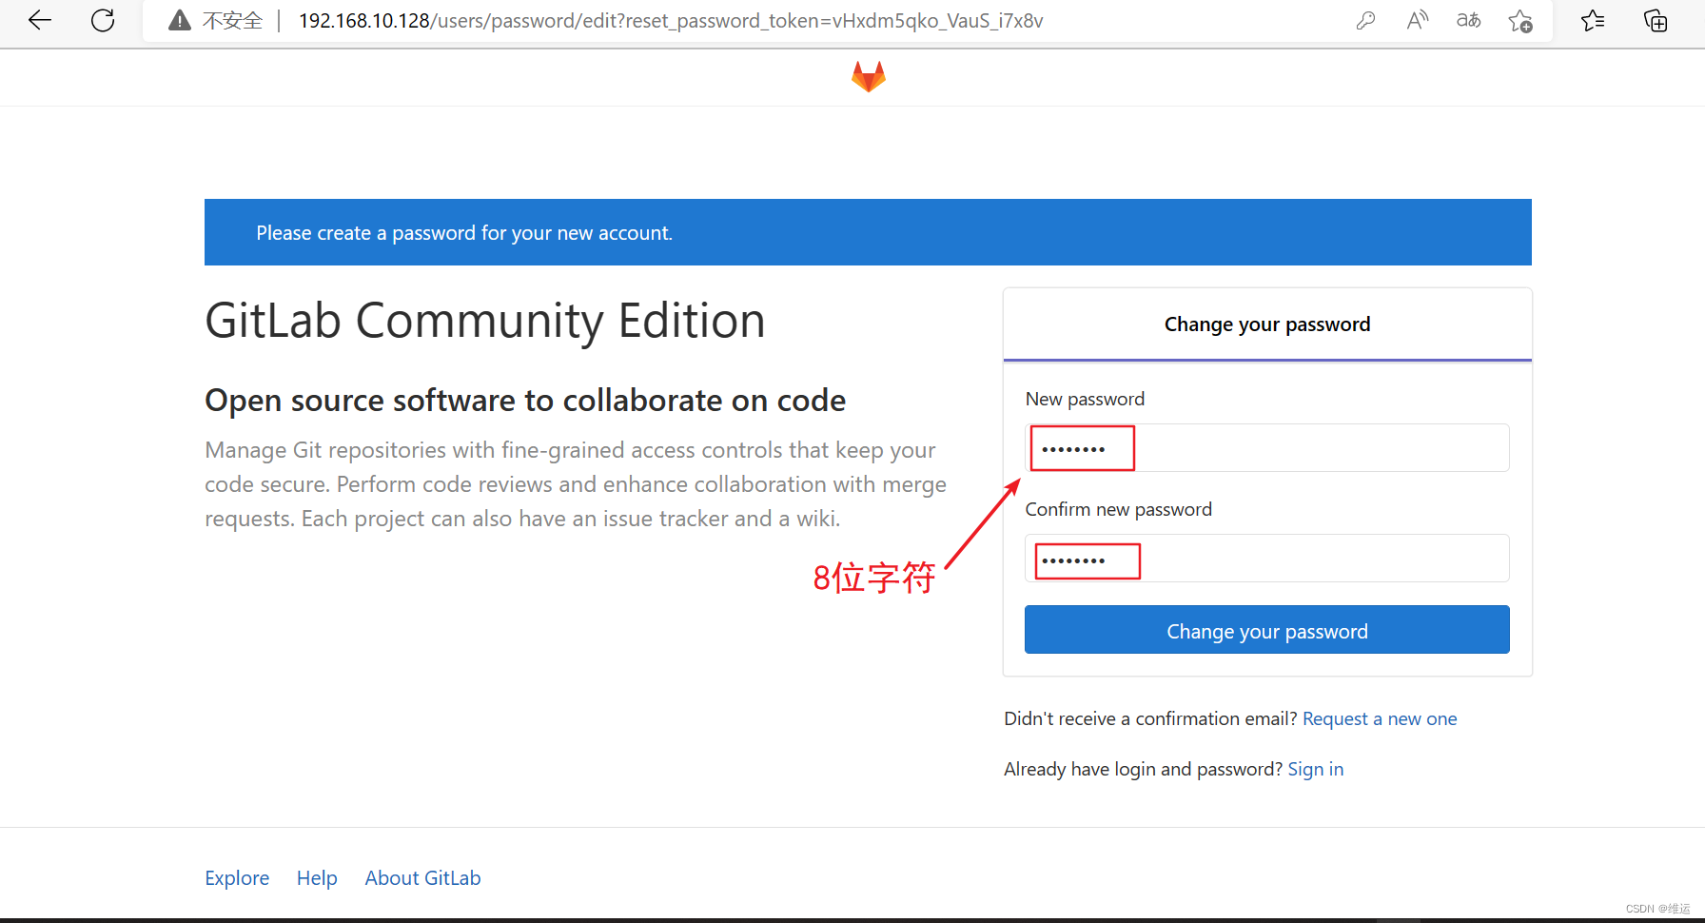
Task: Click the 'New password' label
Action: tap(1085, 400)
